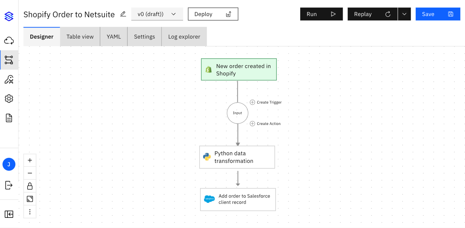Click the logout icon in the sidebar

click(9, 185)
